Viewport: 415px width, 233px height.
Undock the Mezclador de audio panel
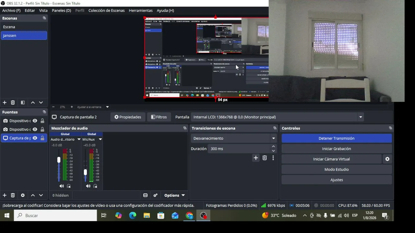[x=185, y=128]
